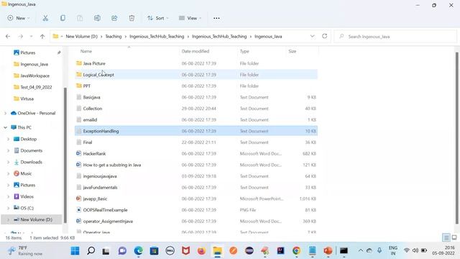Viewport: 460px width, 259px height.
Task: Refresh the current folder view
Action: (324, 36)
